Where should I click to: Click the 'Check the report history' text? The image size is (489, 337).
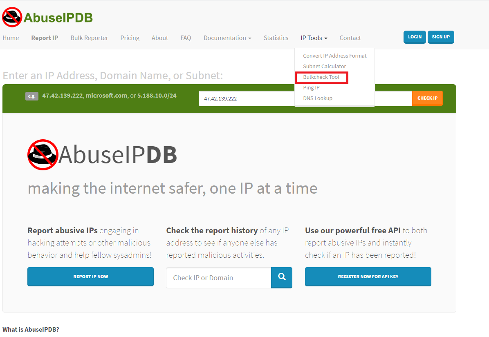212,230
